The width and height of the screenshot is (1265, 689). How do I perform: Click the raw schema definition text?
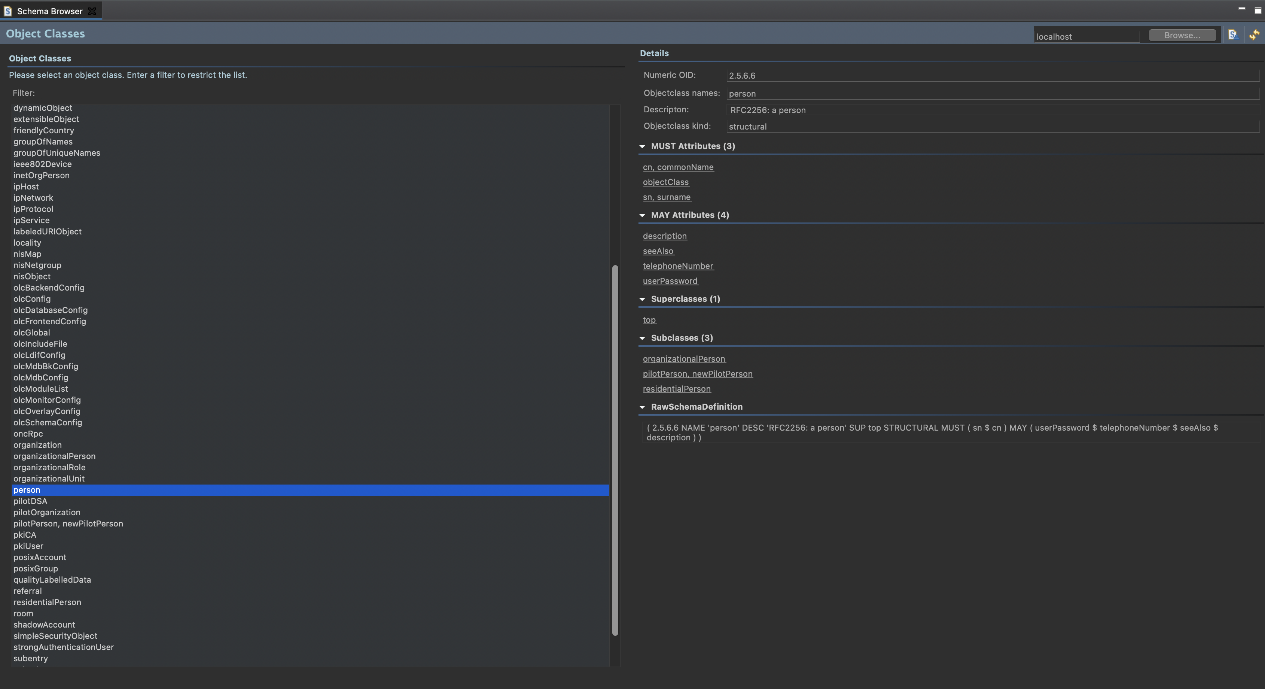pyautogui.click(x=950, y=432)
